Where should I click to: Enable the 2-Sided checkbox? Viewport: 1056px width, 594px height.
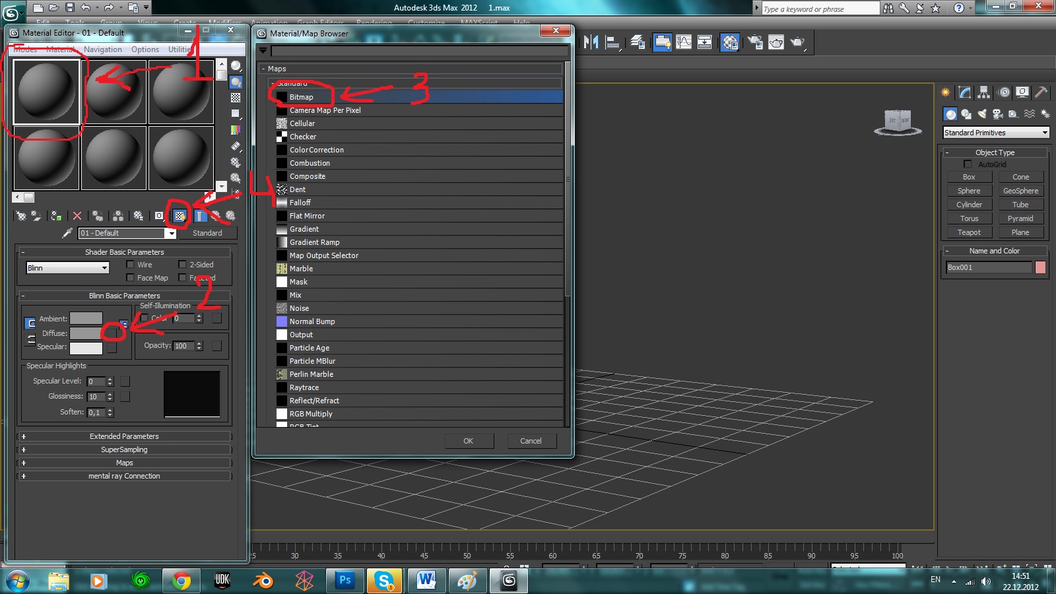pos(182,265)
